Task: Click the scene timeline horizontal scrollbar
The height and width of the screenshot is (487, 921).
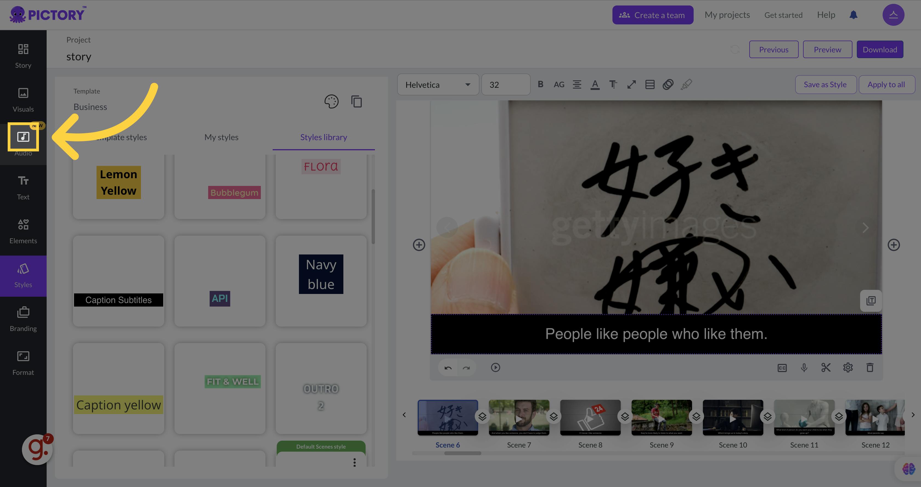Action: click(463, 453)
